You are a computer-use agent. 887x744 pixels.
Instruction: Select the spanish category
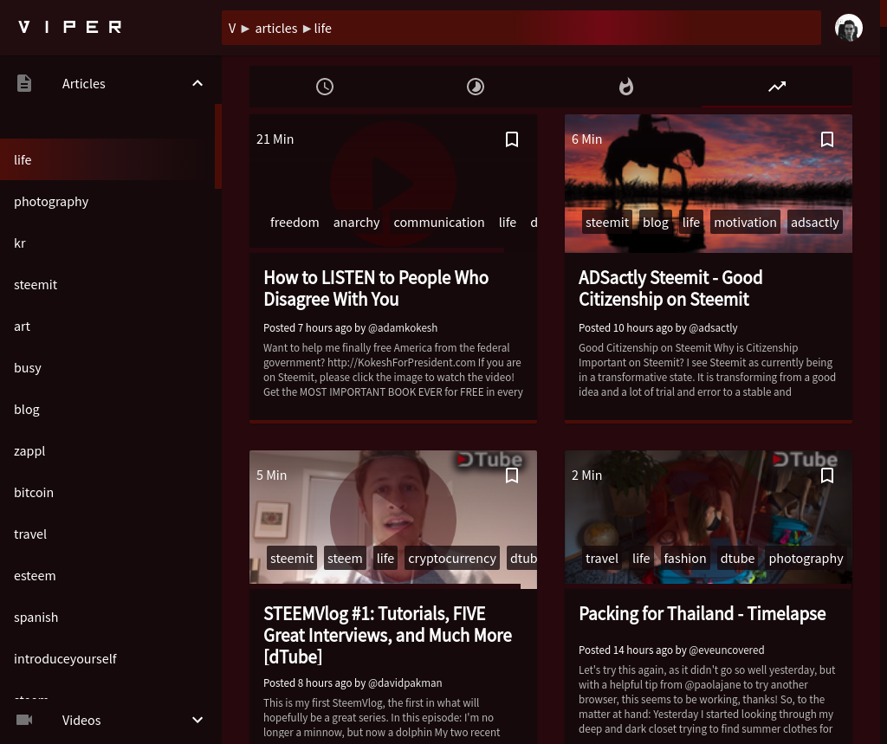107,618
